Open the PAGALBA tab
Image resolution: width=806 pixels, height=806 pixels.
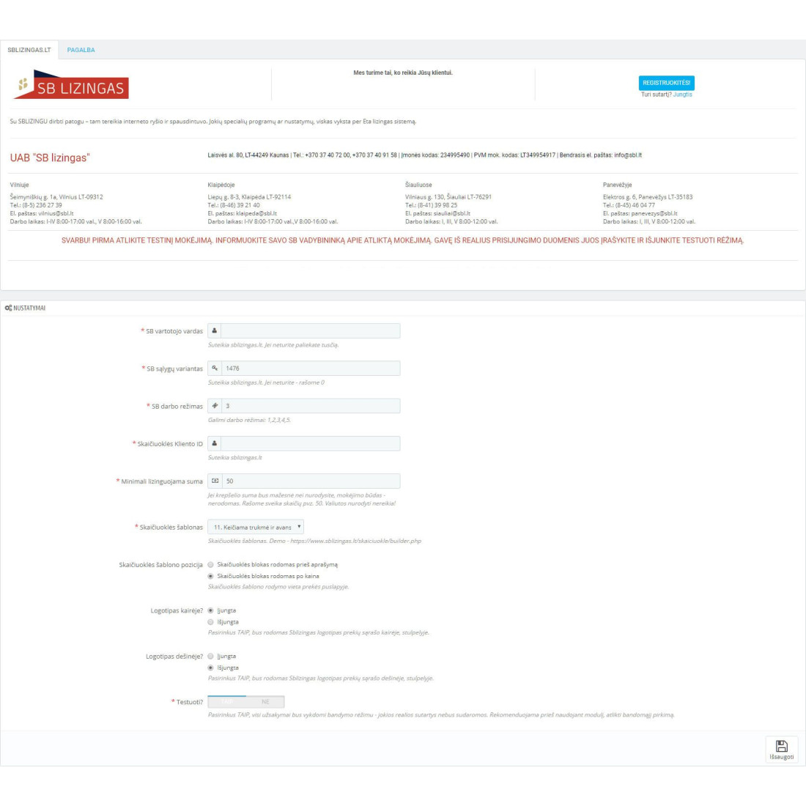coord(81,50)
